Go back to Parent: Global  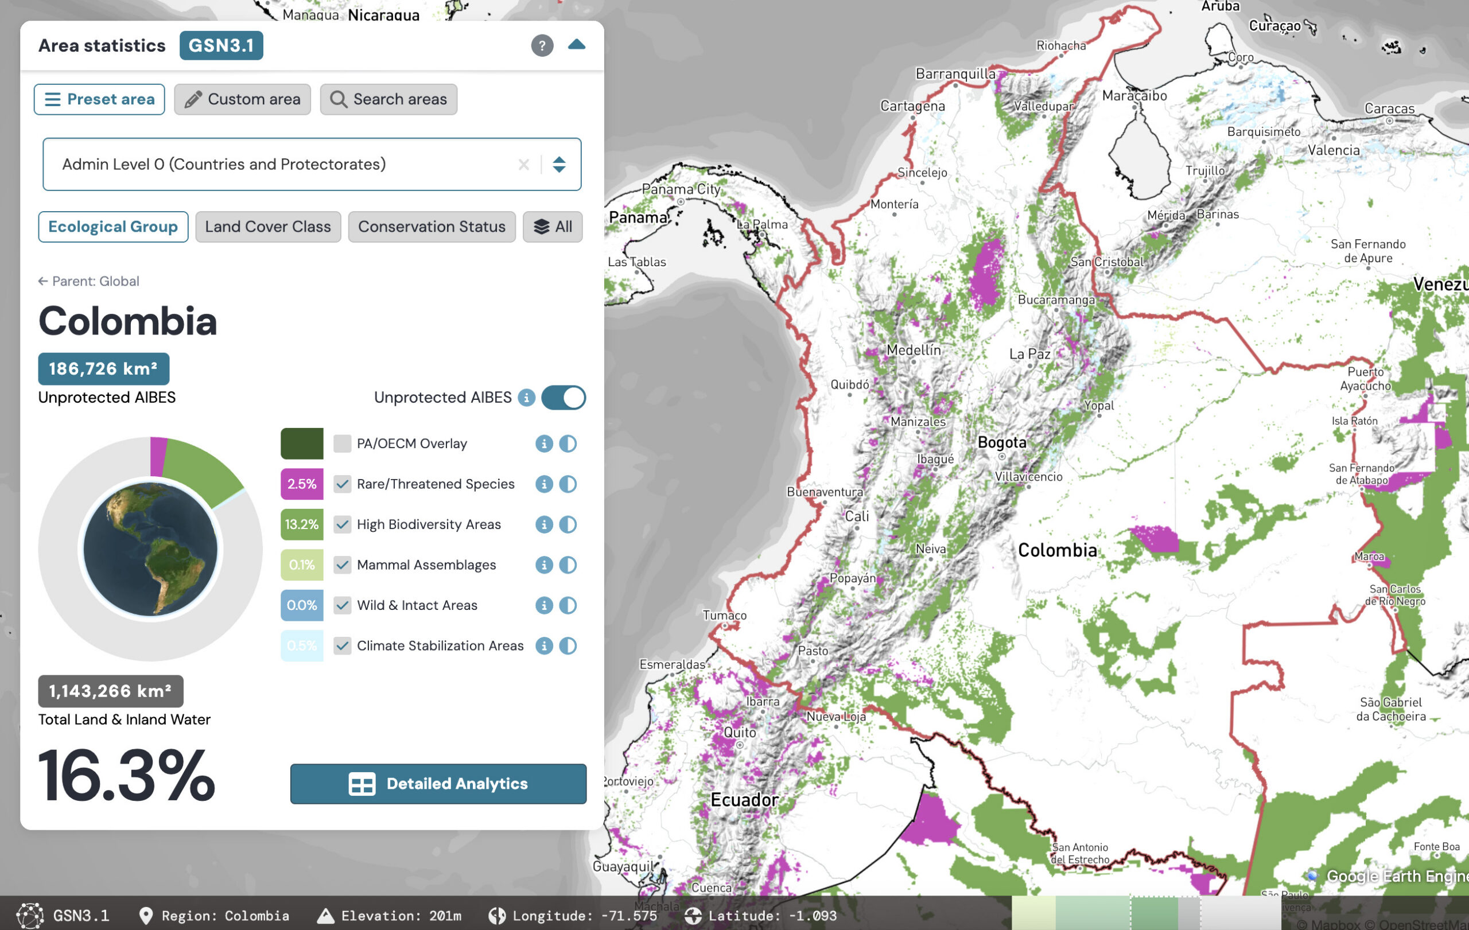pos(88,281)
